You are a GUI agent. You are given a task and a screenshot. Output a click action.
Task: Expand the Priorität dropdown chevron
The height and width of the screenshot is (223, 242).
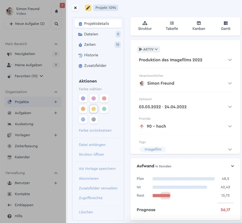230,126
